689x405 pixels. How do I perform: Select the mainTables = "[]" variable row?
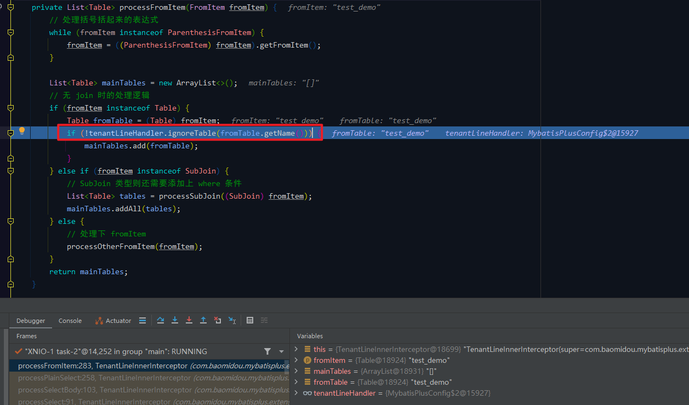489,371
